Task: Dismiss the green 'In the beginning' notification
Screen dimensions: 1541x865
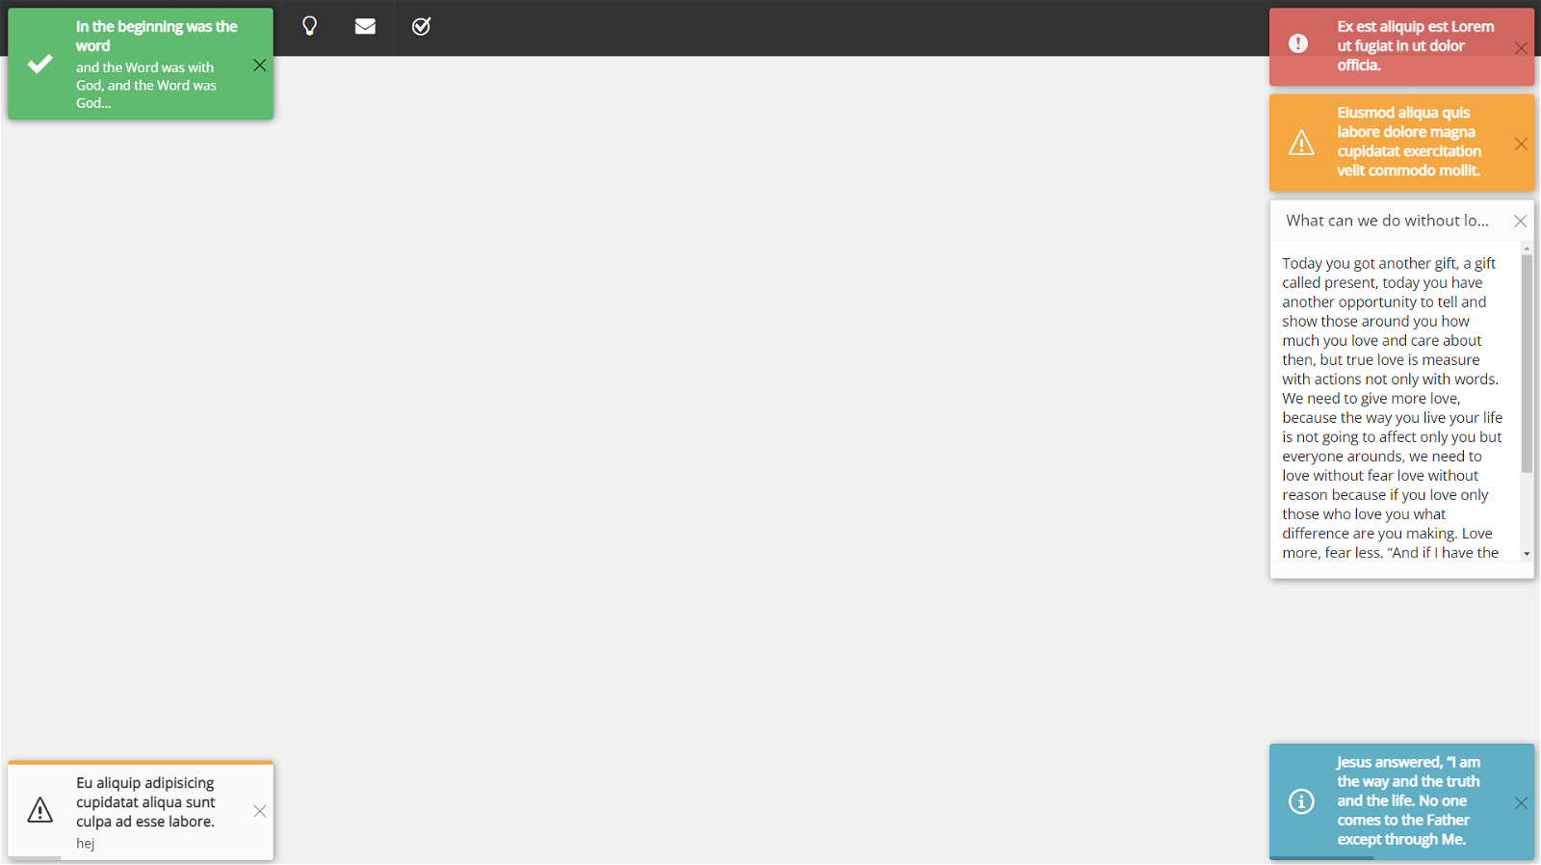Action: point(260,66)
